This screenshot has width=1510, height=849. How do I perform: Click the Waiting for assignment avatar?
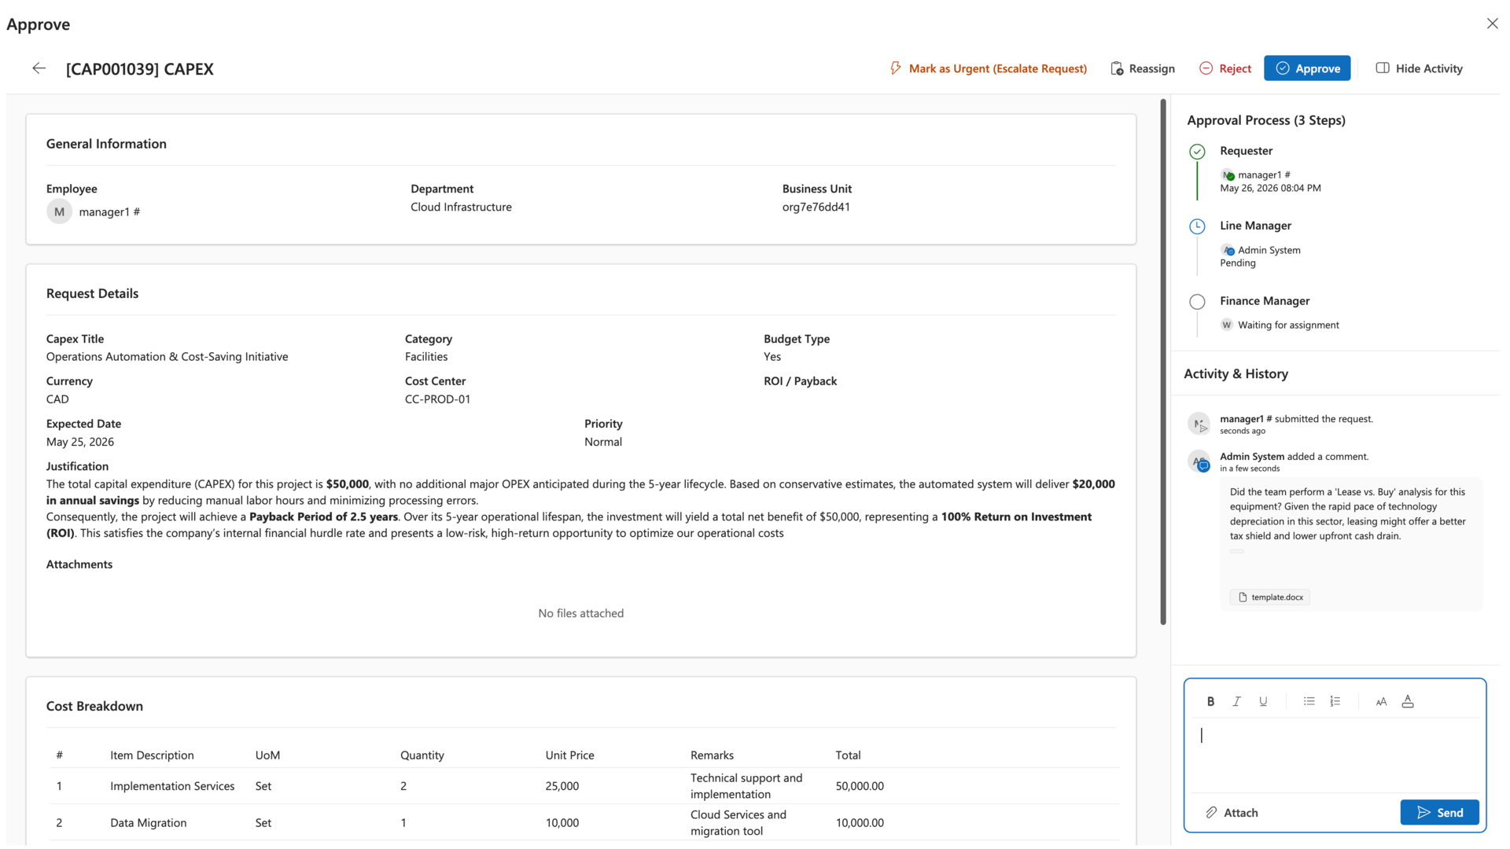click(1227, 325)
